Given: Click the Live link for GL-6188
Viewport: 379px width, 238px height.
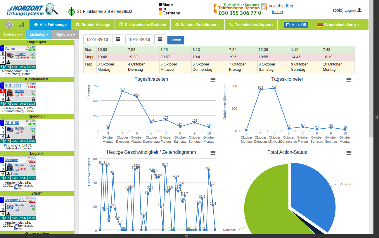Looking at the screenshot, I should [32, 128].
